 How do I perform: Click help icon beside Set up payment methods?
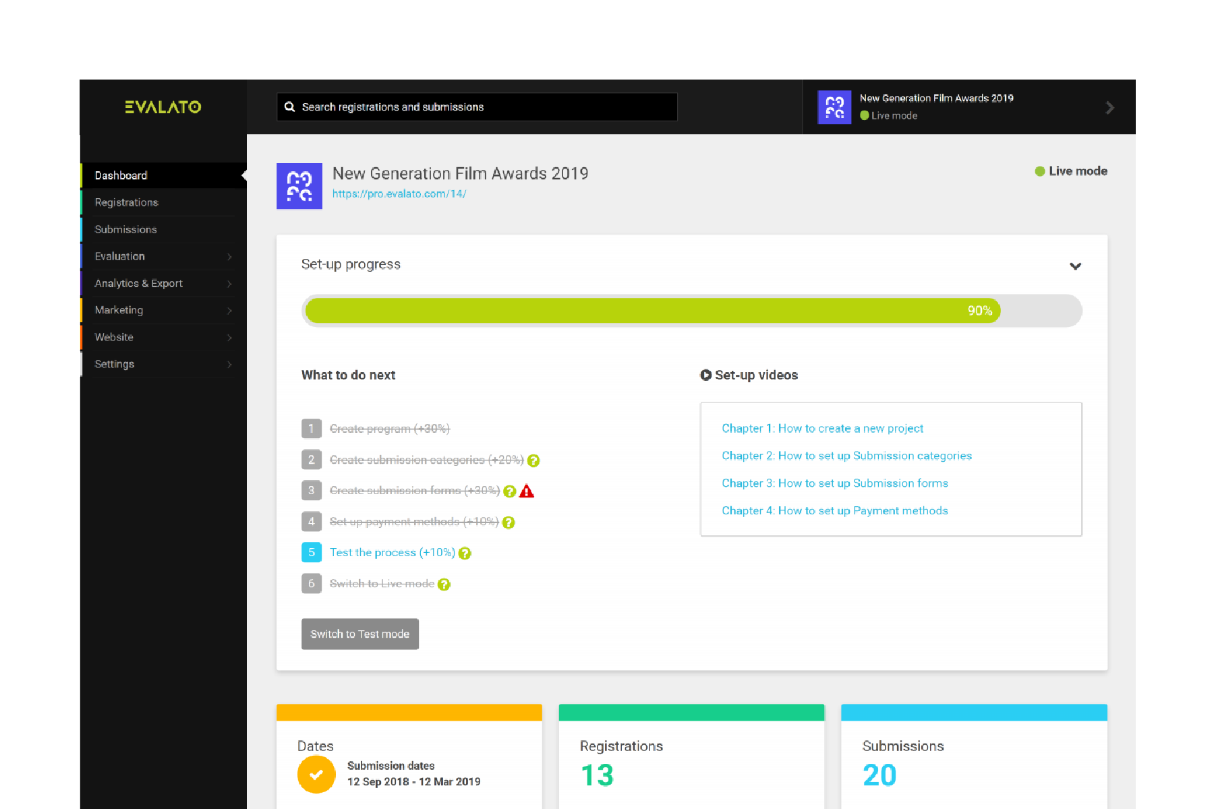click(509, 522)
